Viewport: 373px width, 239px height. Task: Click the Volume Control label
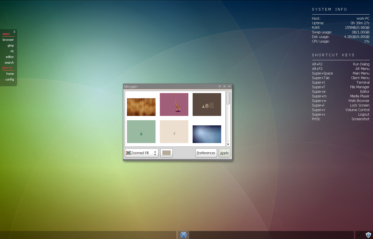point(358,110)
